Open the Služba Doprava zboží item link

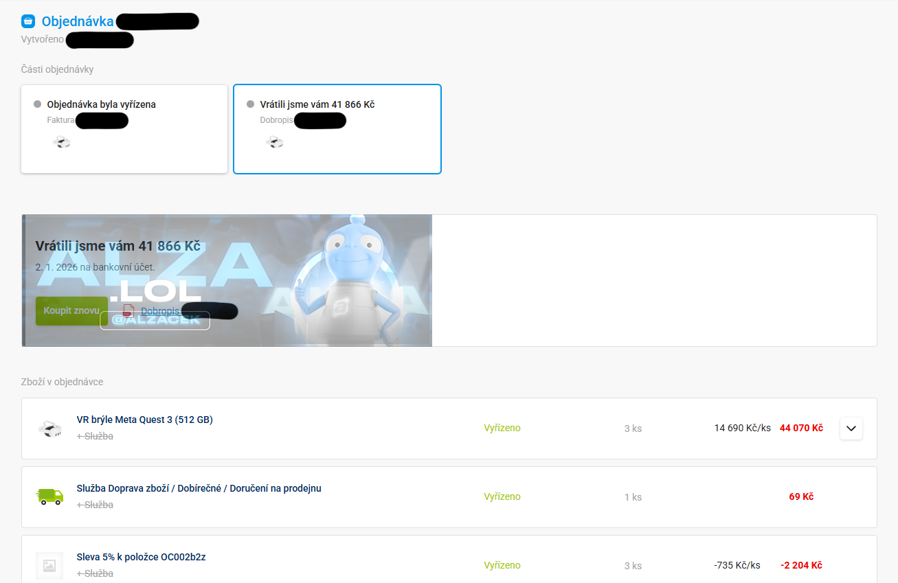(199, 488)
